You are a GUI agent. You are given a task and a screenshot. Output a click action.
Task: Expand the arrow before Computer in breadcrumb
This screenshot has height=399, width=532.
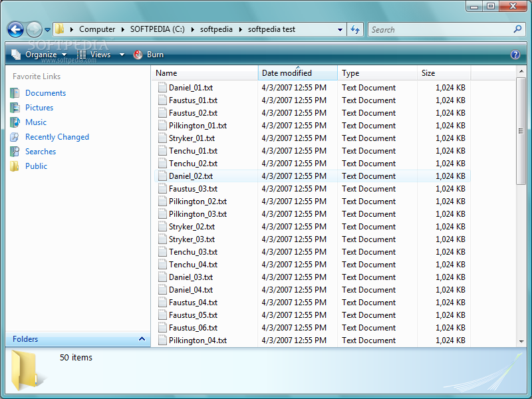click(72, 29)
